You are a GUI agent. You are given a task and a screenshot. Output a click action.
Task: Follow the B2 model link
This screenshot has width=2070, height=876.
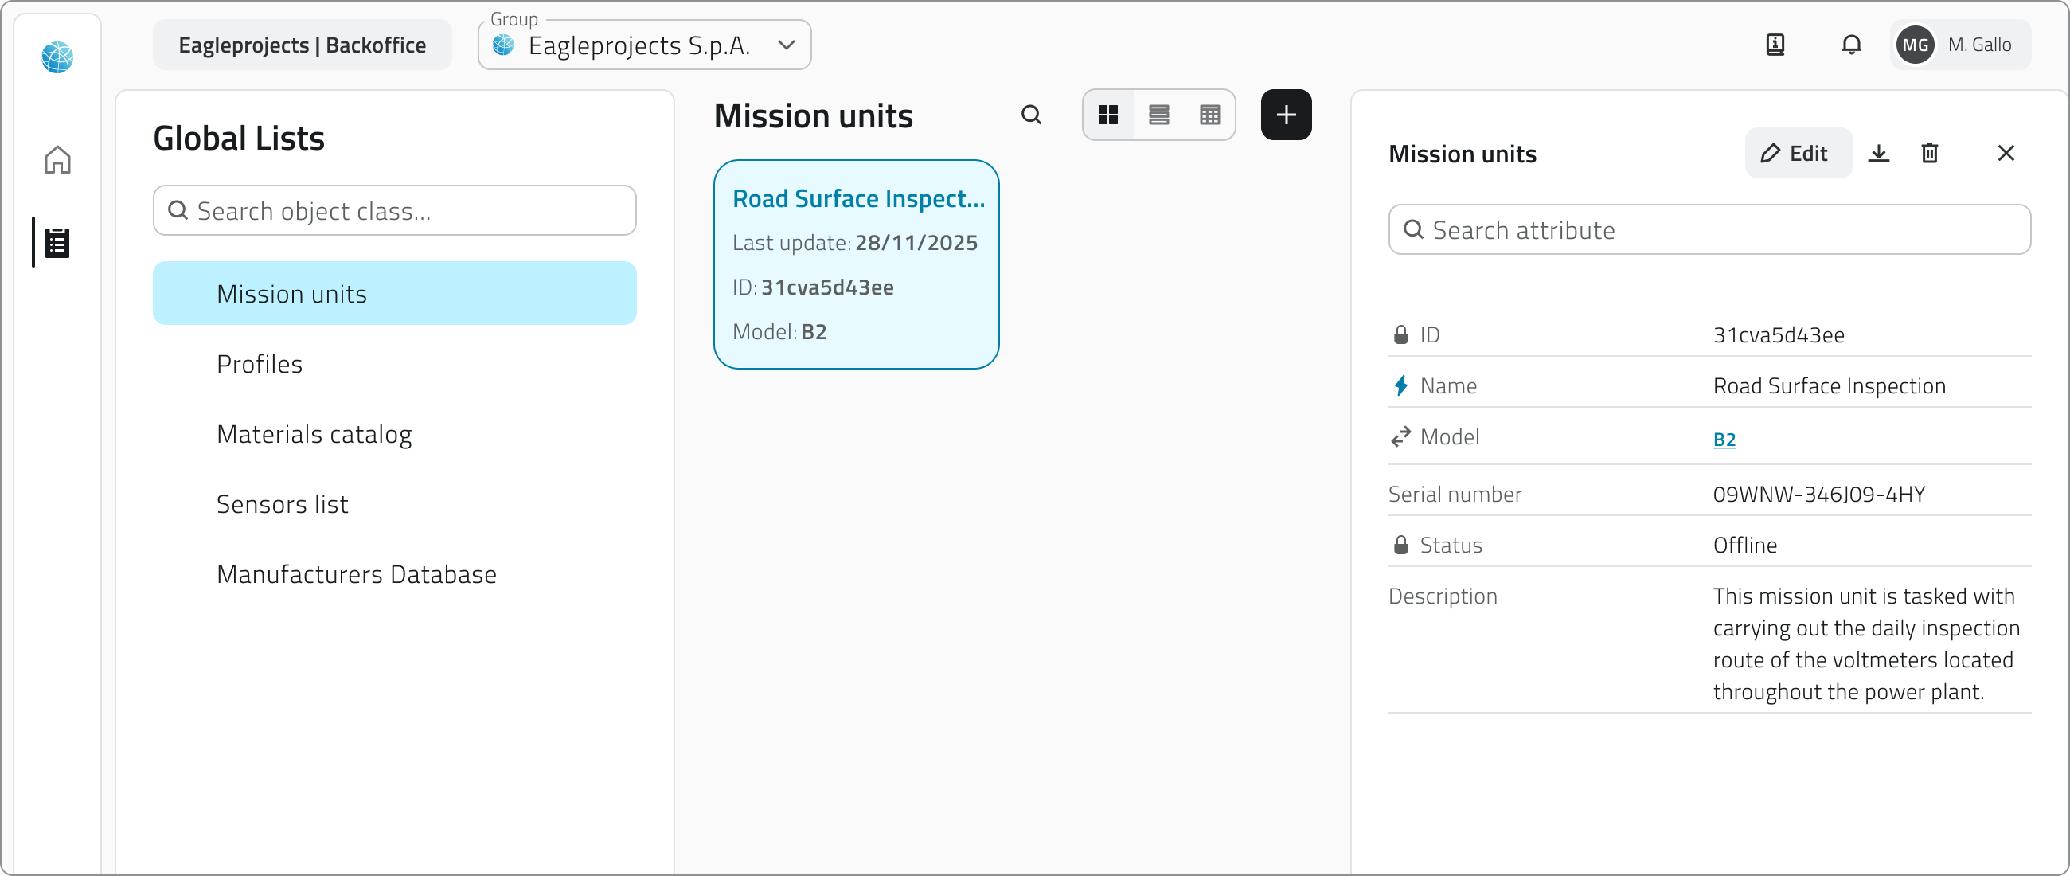(1724, 440)
